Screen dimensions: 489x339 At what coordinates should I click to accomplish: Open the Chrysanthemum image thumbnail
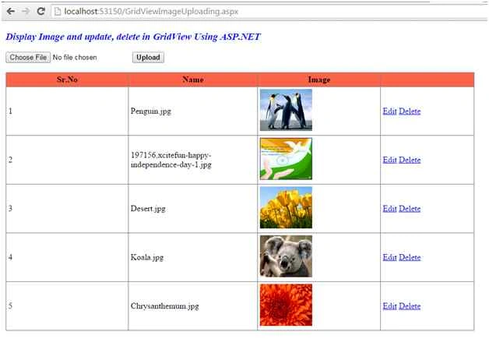[x=286, y=305]
